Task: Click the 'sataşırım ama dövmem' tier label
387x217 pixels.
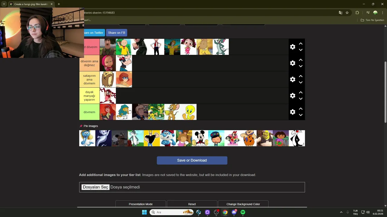Action: pos(89,79)
